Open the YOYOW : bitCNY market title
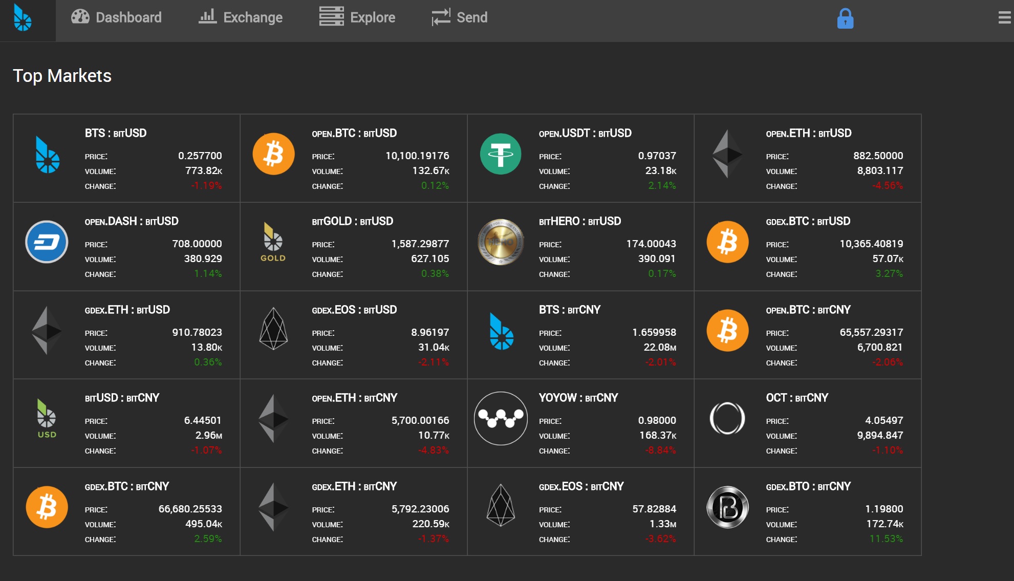The height and width of the screenshot is (581, 1014). pos(578,398)
